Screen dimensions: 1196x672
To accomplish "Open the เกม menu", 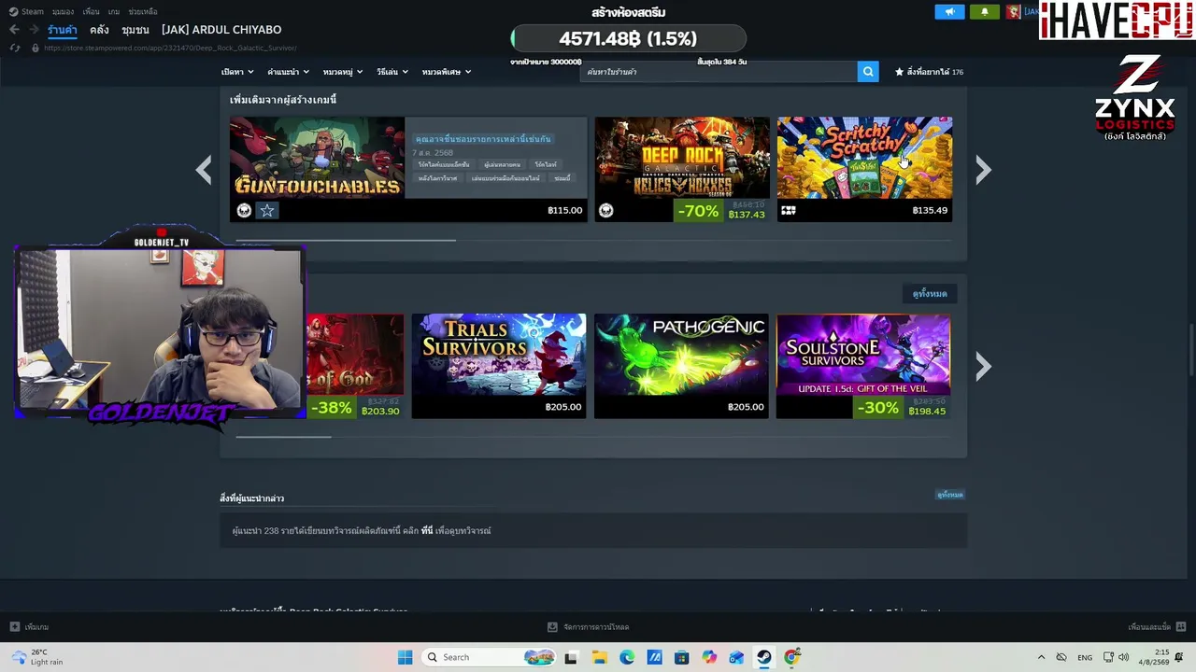I will coord(114,12).
